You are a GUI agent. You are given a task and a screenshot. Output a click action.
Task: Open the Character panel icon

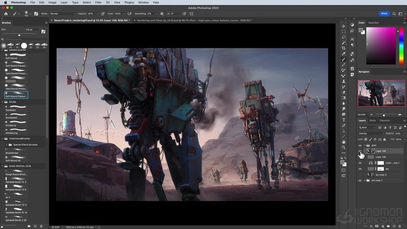352,39
